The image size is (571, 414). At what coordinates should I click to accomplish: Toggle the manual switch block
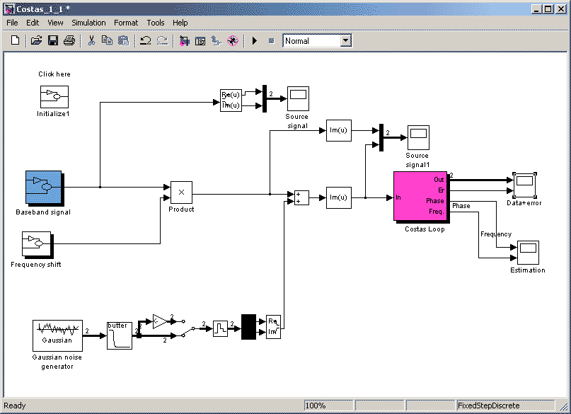click(188, 328)
